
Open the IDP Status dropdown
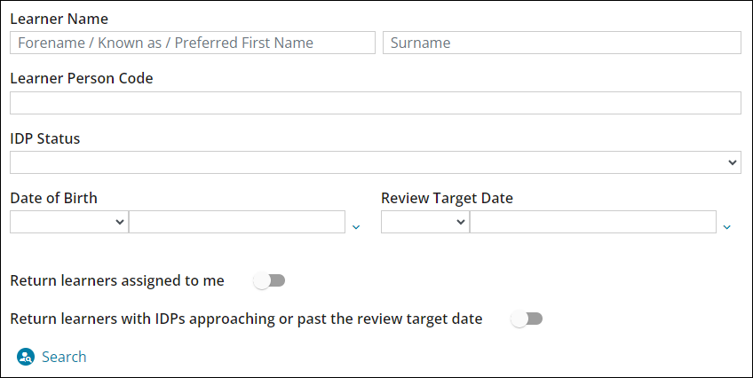pyautogui.click(x=375, y=162)
